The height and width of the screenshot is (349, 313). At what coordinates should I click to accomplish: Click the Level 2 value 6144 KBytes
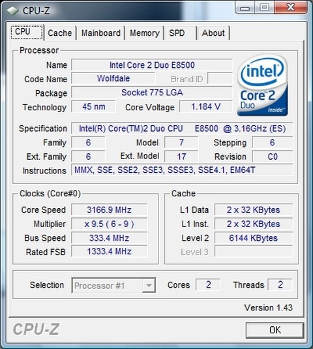pos(254,238)
